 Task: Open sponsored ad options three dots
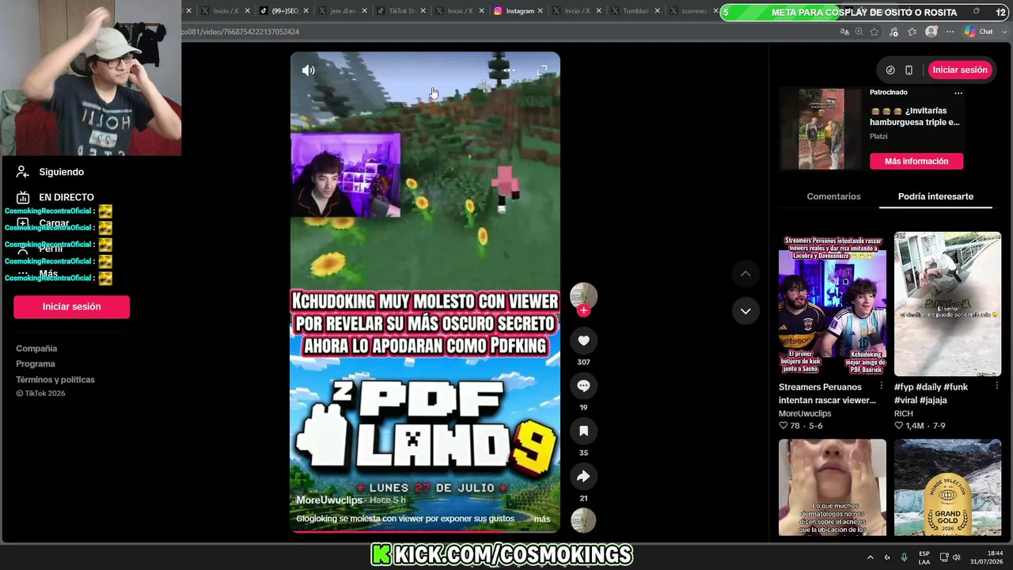point(958,93)
